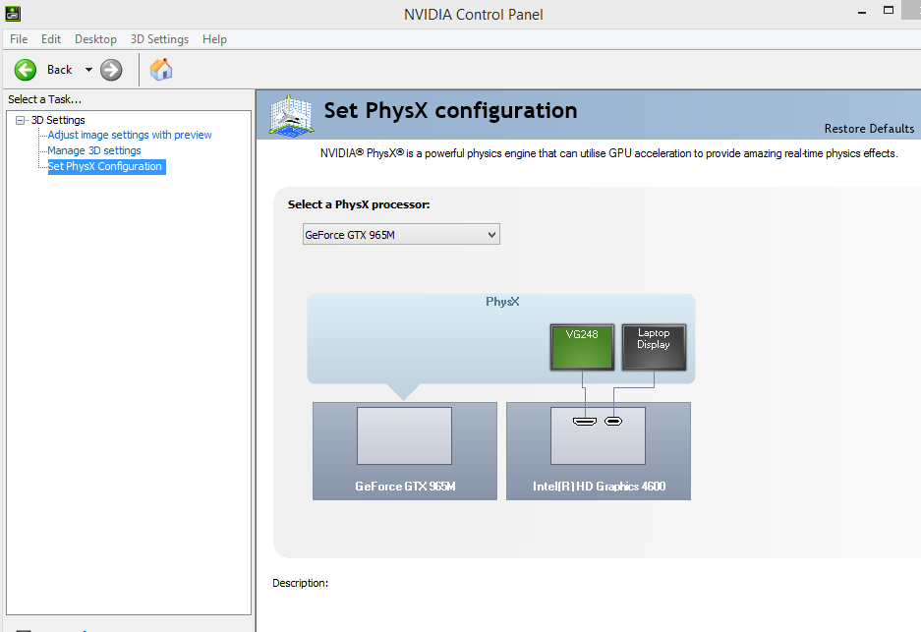Open the File menu
The height and width of the screenshot is (632, 921).
19,39
